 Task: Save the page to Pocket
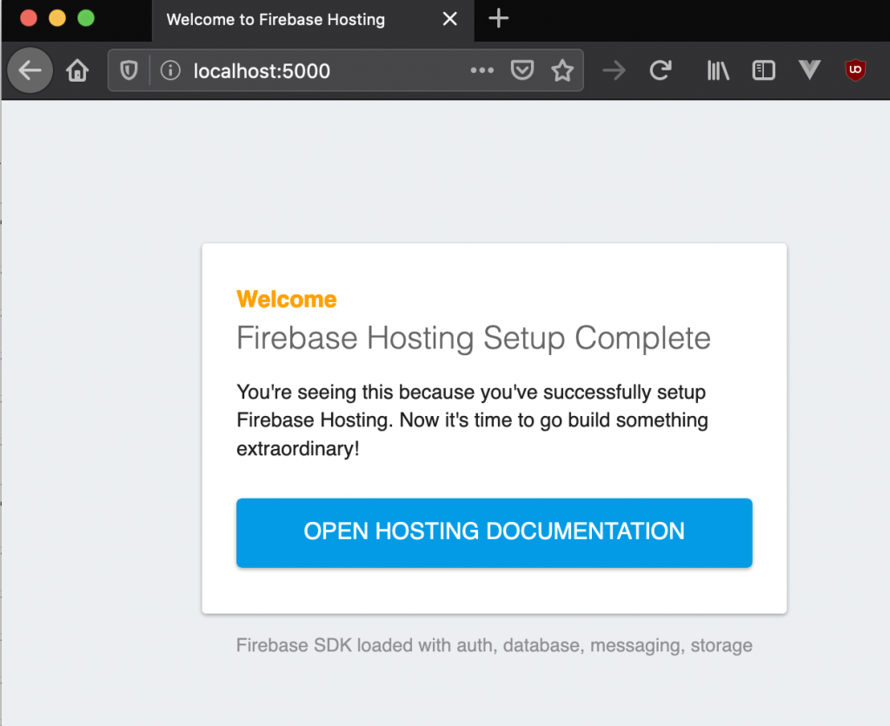click(x=522, y=70)
